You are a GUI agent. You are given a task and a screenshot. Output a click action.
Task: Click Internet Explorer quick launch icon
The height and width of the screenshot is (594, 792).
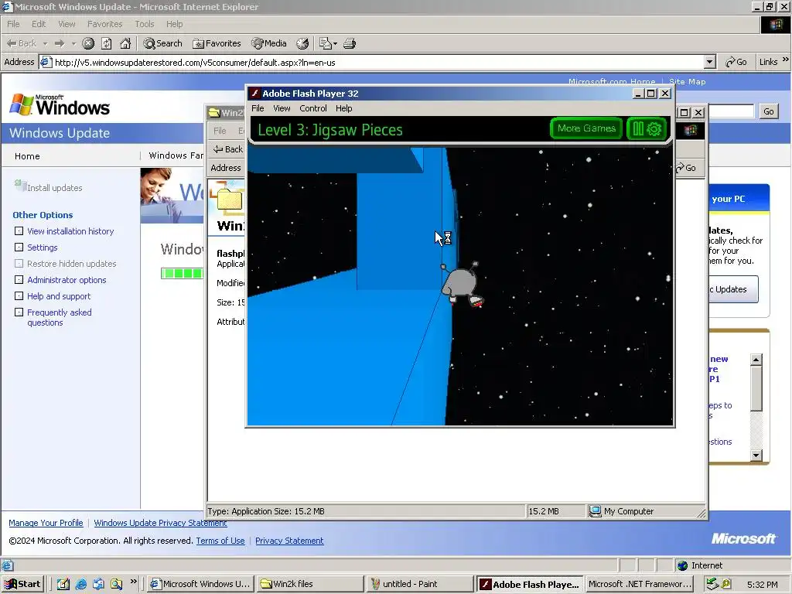tap(80, 584)
